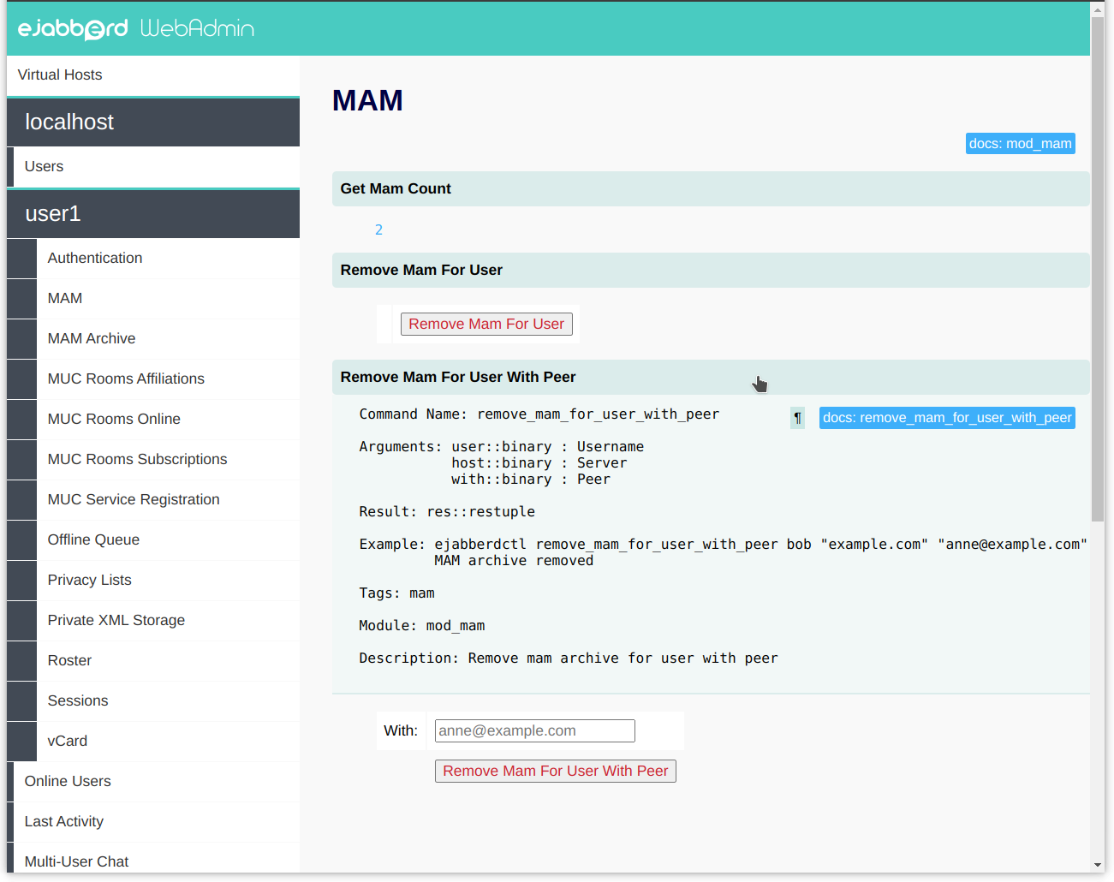Screen dimensions: 1114x882
Task: Open MUC Rooms Online
Action: tap(168, 420)
